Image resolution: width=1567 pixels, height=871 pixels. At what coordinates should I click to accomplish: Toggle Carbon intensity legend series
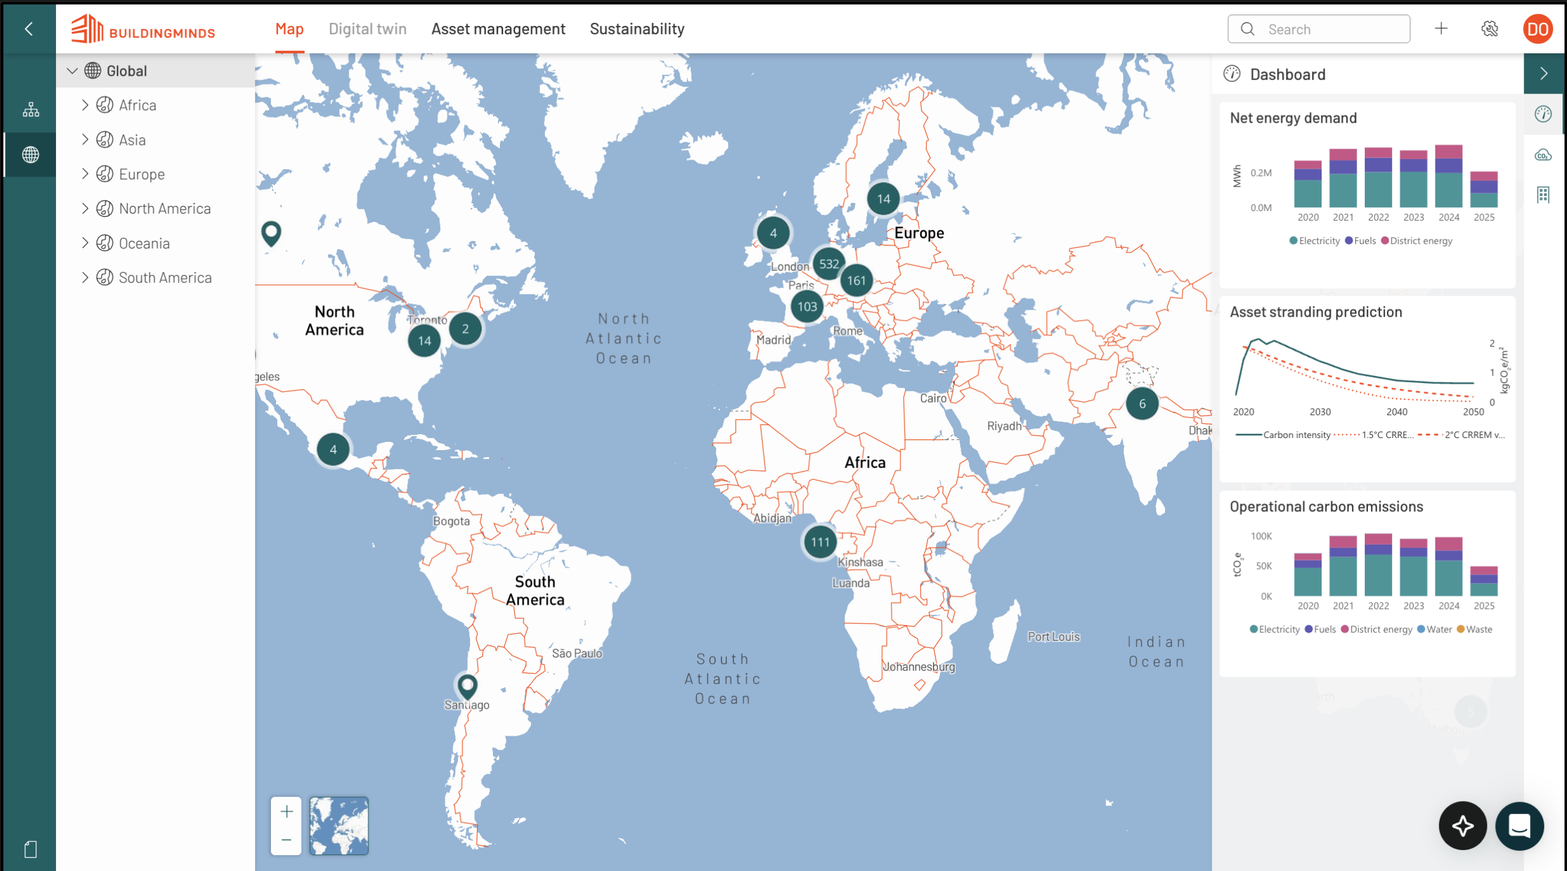1283,435
